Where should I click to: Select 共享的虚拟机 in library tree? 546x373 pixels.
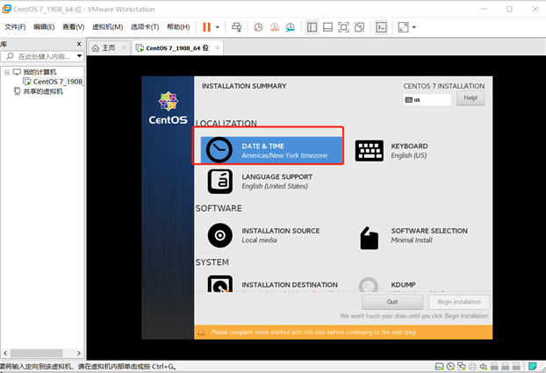point(43,91)
